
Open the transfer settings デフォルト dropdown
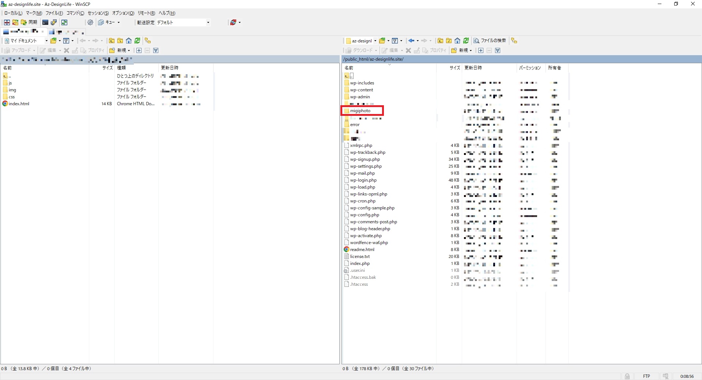tap(208, 22)
